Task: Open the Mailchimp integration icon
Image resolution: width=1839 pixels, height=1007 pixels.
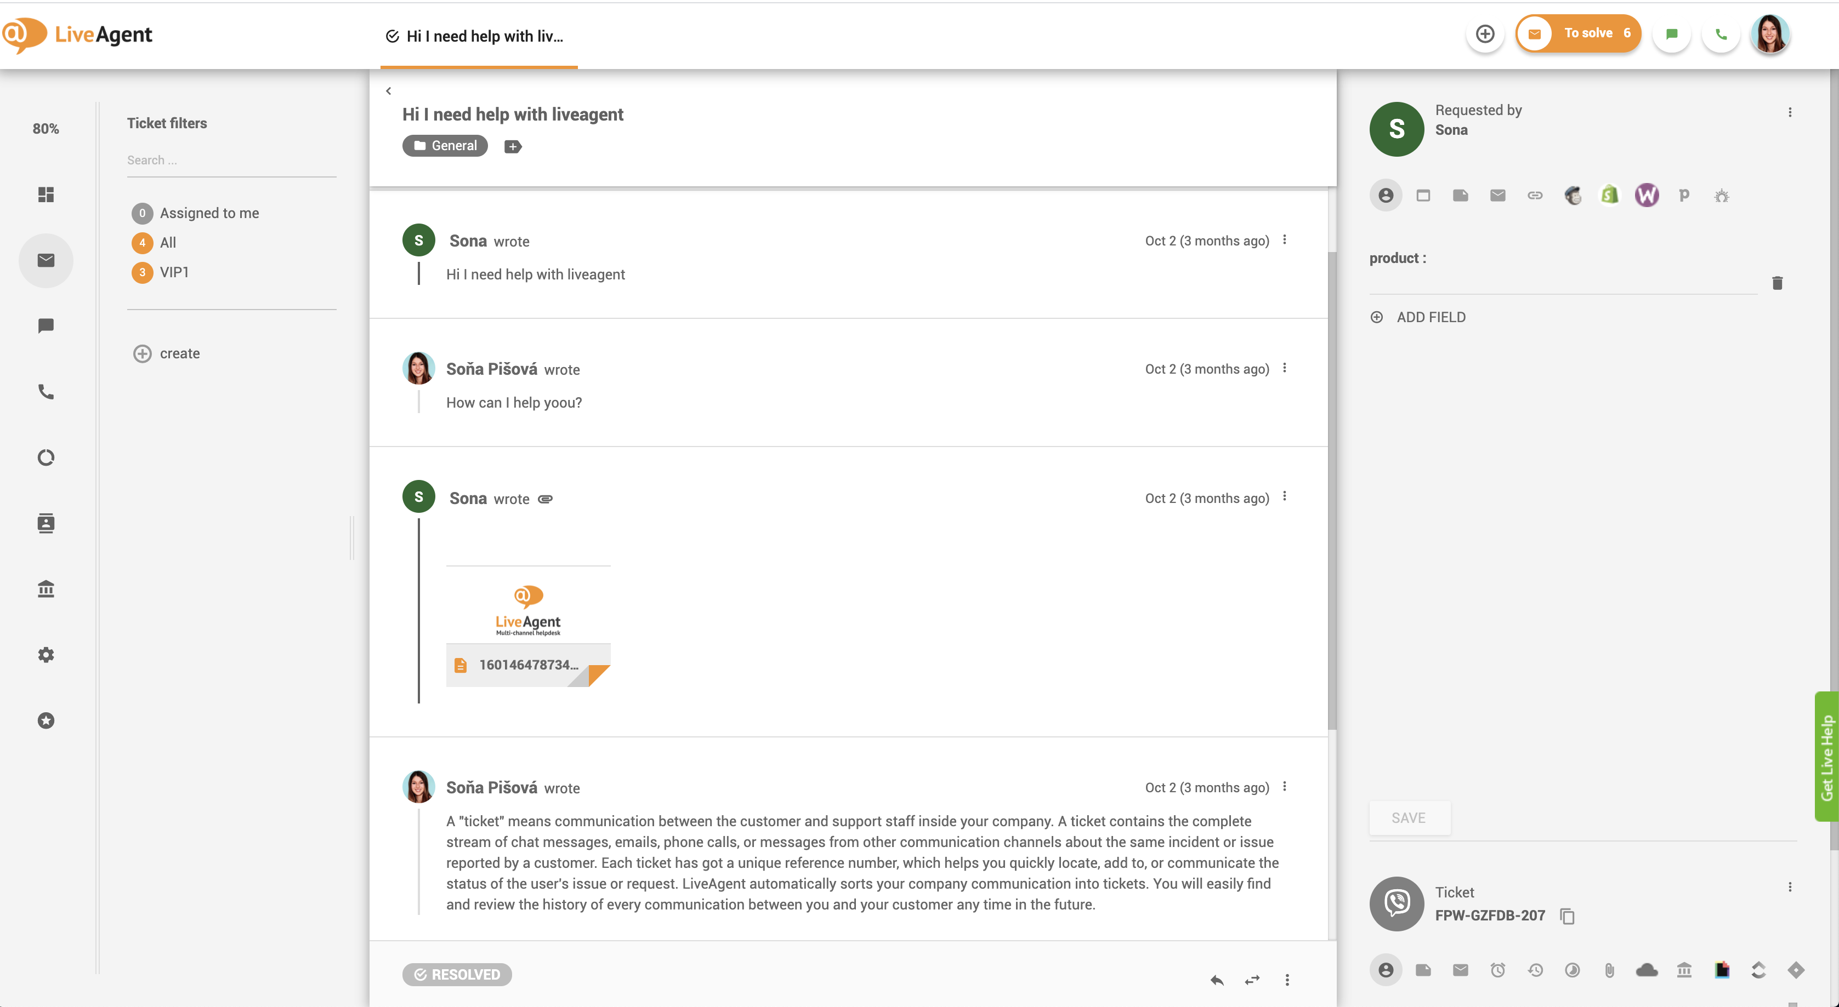Action: pos(1574,194)
